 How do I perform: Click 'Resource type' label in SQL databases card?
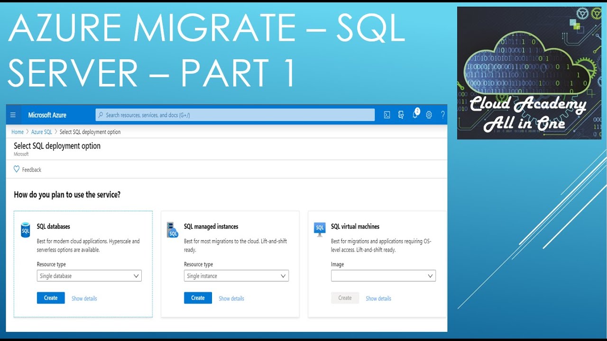51,264
